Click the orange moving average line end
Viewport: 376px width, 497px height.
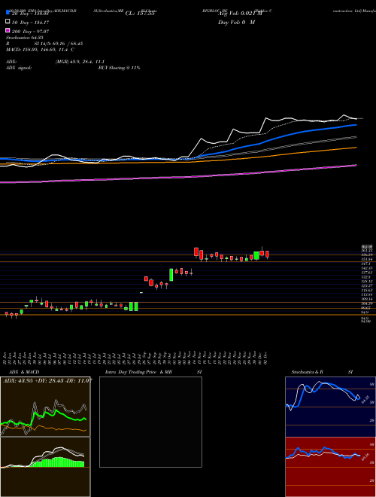point(355,148)
